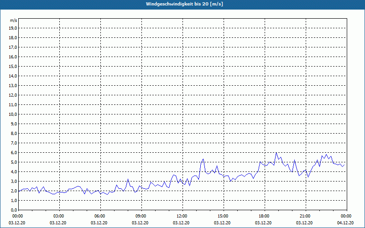The height and width of the screenshot is (228, 365).
Task: Click the '15,0' axis tick label
Action: [13, 66]
